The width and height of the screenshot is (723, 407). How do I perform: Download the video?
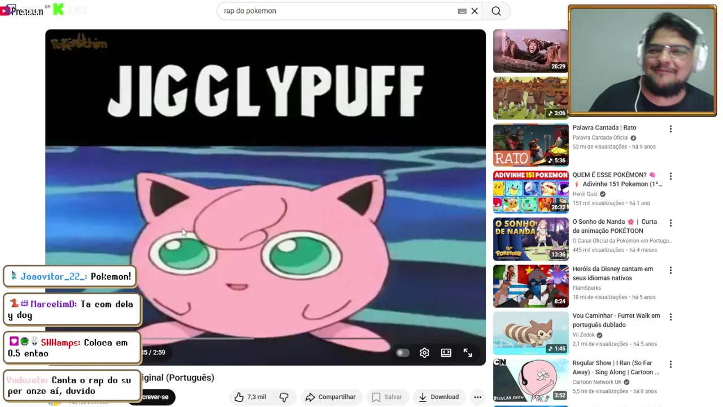point(438,397)
